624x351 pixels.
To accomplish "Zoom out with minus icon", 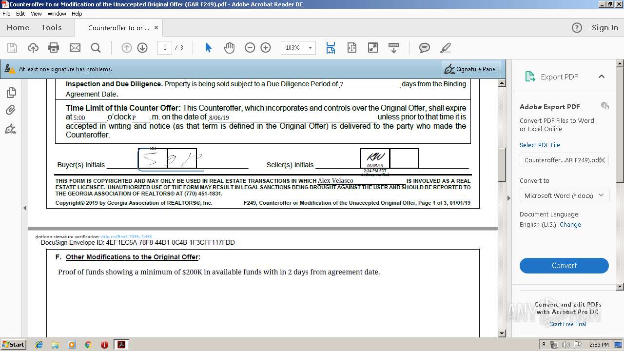I will coord(250,48).
